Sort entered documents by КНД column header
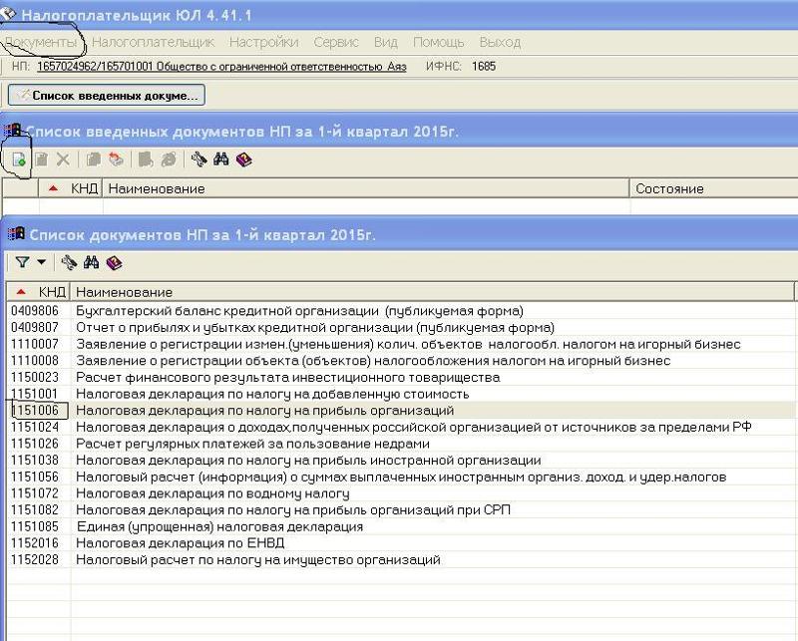The width and height of the screenshot is (798, 641). click(71, 188)
